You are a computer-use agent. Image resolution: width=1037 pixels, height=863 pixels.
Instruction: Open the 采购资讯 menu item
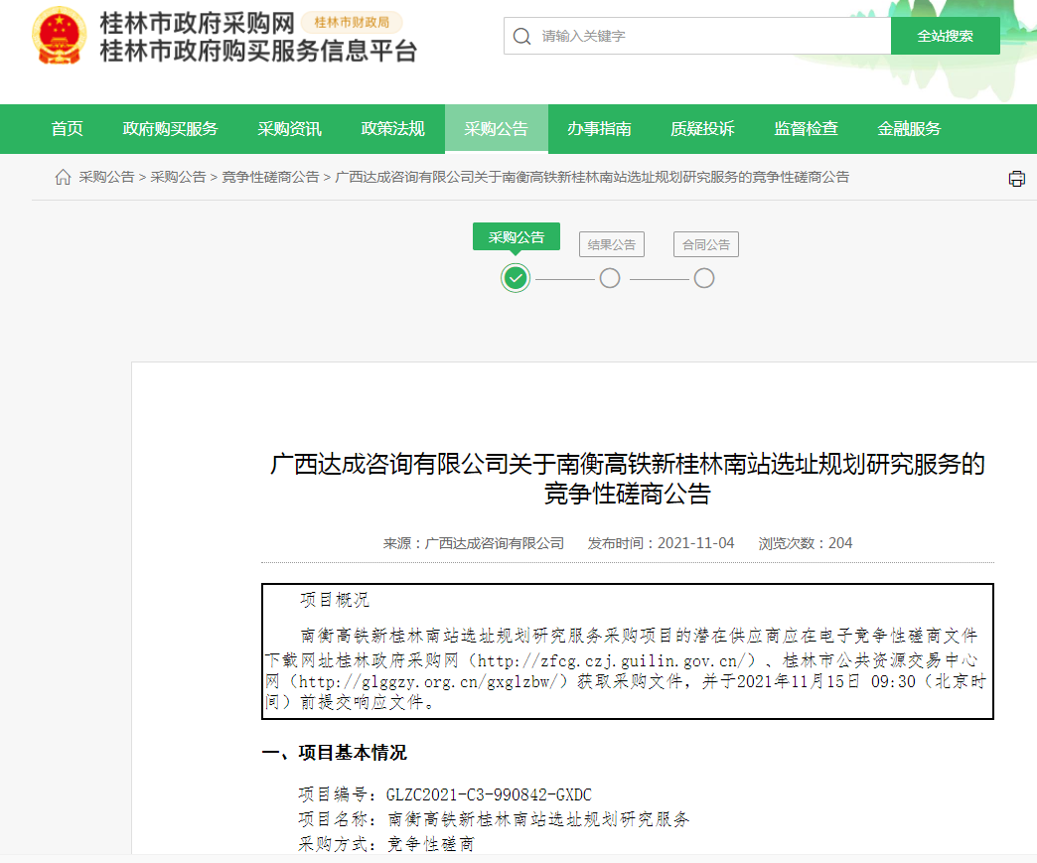pyautogui.click(x=290, y=129)
